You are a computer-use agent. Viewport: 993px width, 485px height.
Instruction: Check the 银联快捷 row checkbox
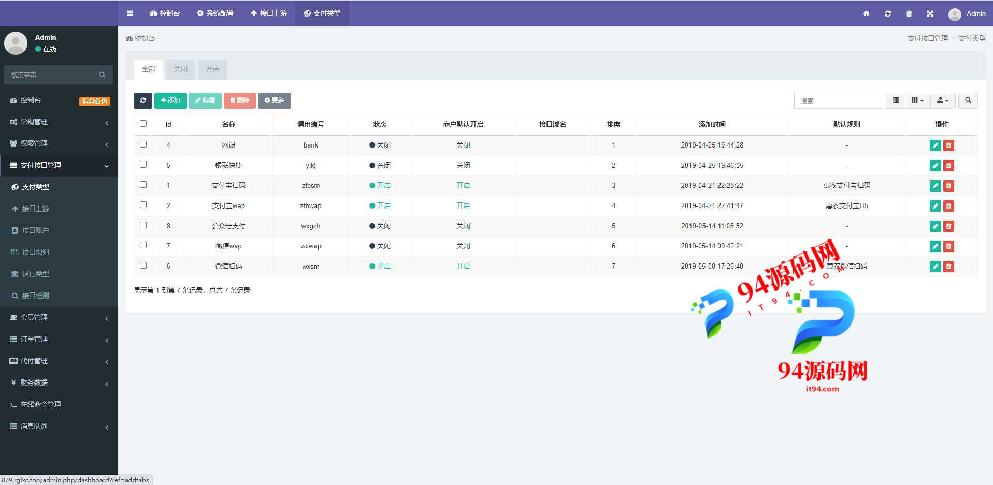coord(143,165)
